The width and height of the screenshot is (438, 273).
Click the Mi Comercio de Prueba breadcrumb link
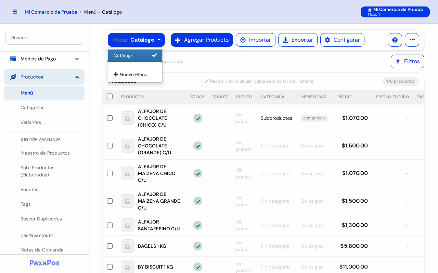[x=51, y=12]
